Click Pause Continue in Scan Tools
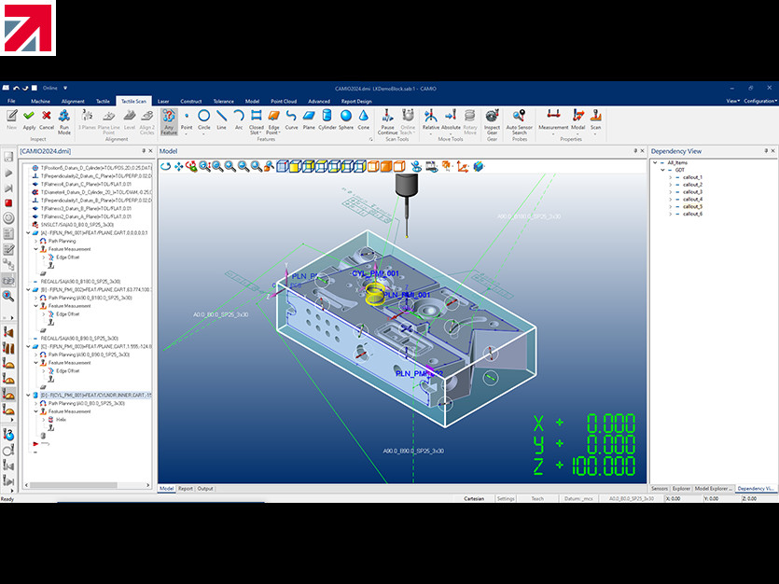Screen dimensions: 779x584 click(x=387, y=121)
